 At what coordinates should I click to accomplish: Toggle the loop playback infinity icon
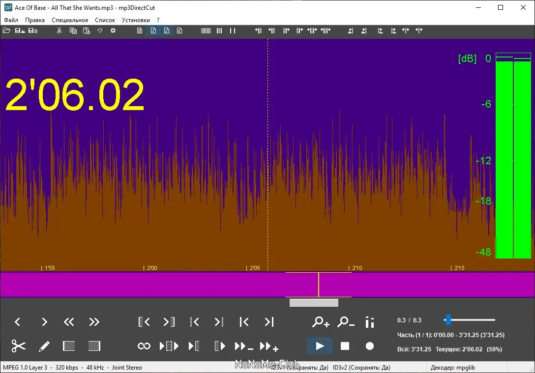click(x=144, y=346)
